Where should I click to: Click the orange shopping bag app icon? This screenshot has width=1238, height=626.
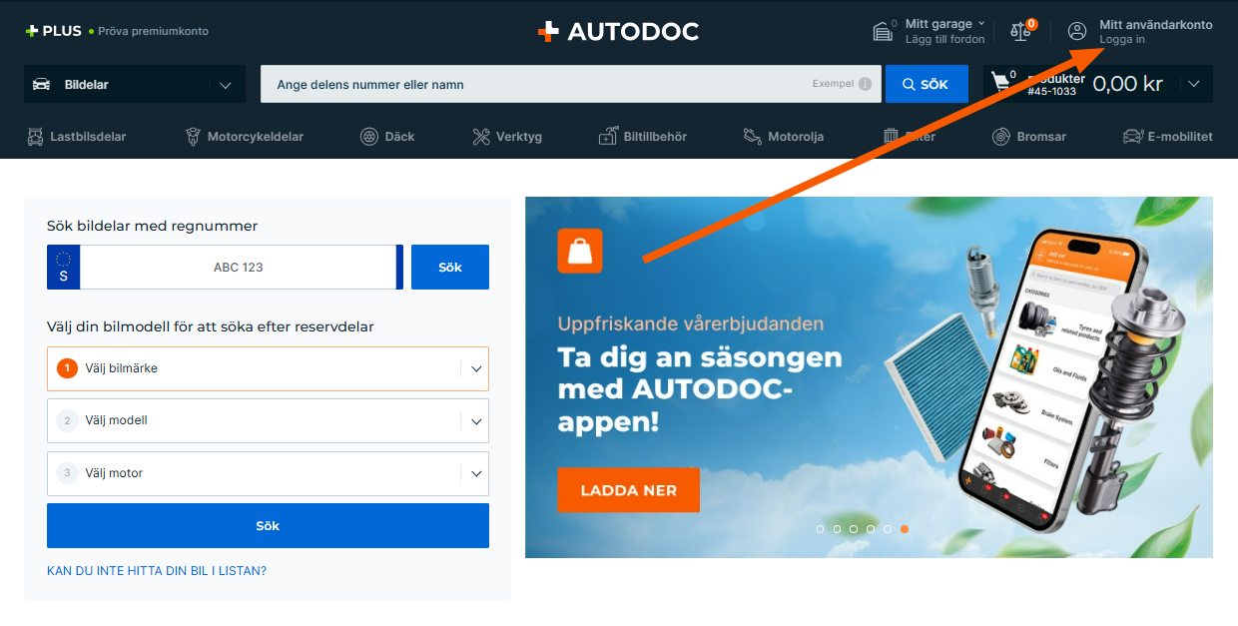pyautogui.click(x=580, y=251)
